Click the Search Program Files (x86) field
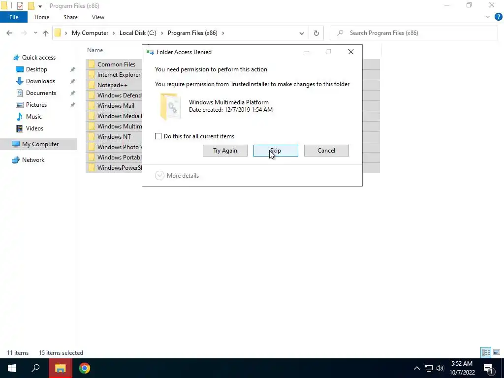 pos(413,33)
